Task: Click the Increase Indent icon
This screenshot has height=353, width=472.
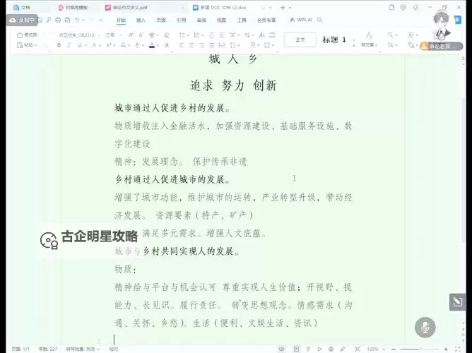Action: click(222, 35)
